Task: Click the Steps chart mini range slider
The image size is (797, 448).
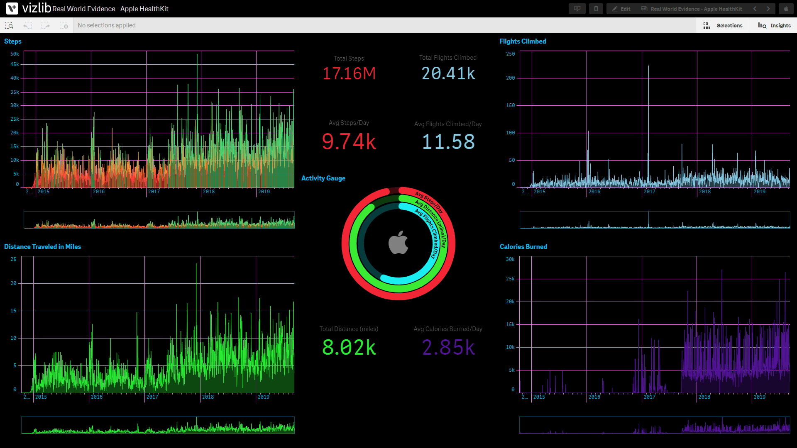Action: pos(159,220)
